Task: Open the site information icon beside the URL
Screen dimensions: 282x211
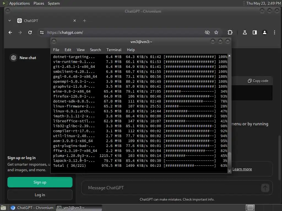Action: tap(42, 32)
